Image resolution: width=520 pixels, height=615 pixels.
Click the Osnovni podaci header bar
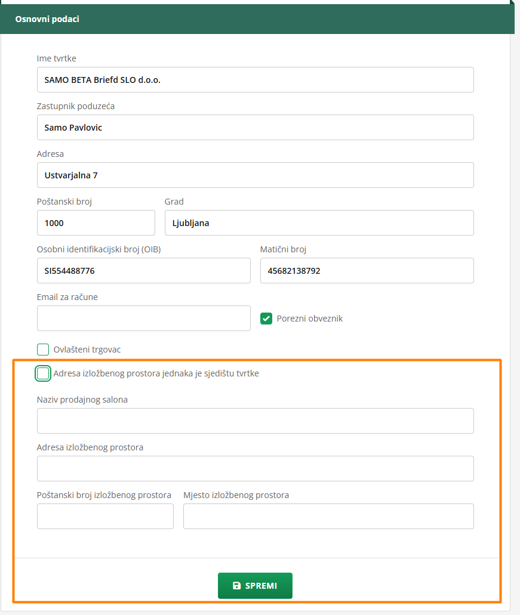click(x=257, y=19)
